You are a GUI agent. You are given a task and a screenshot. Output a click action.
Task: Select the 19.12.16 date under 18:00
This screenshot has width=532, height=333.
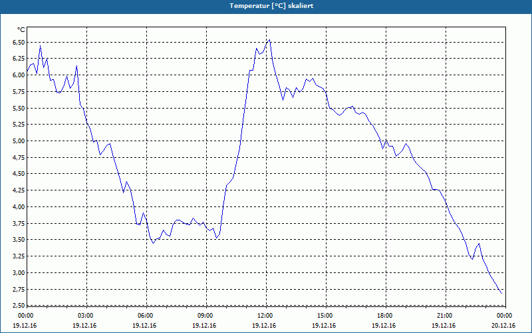click(x=384, y=326)
